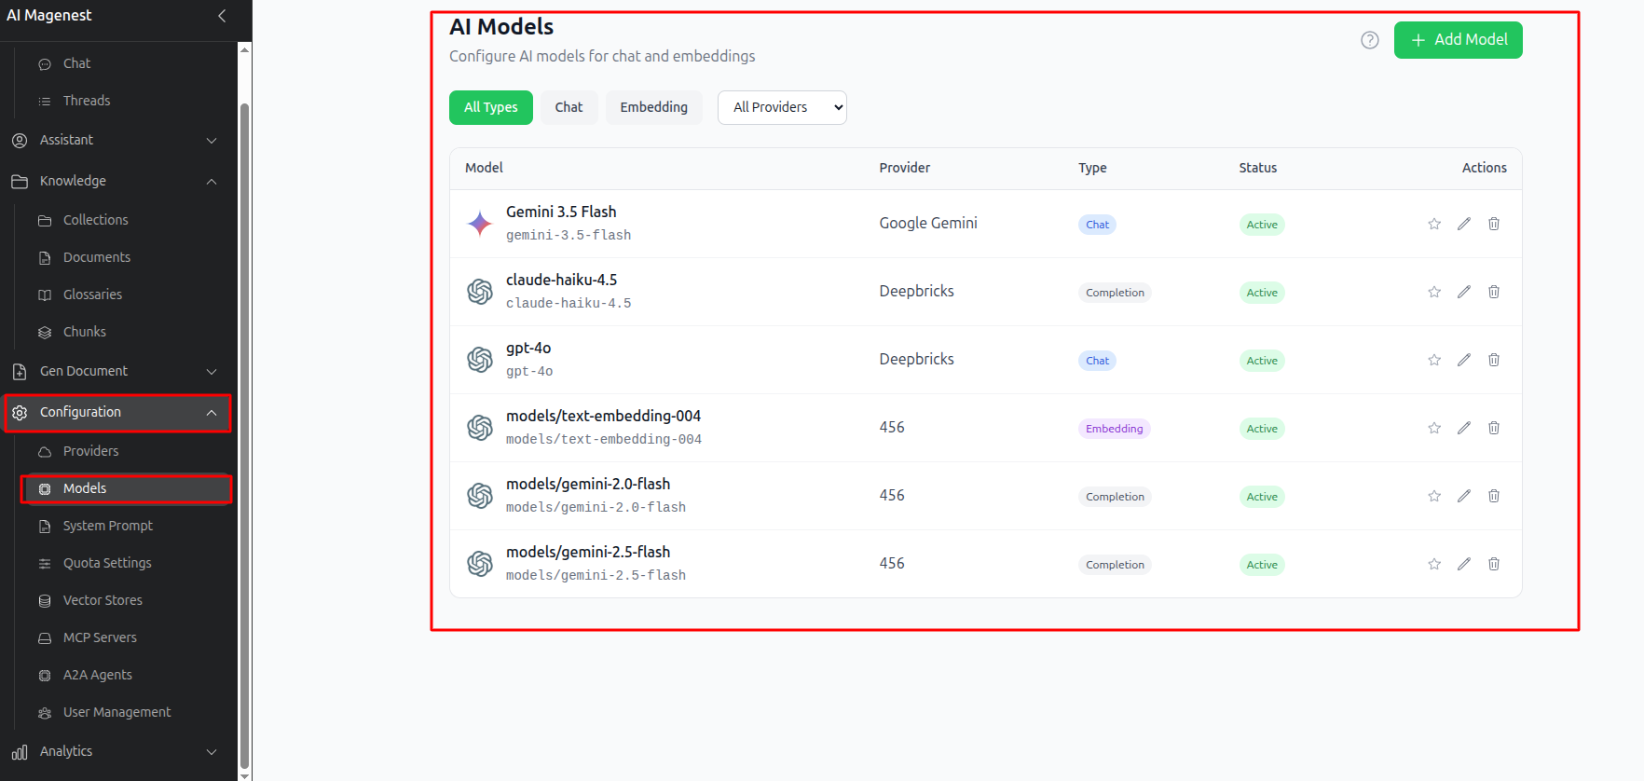Collapse the AI Magenest sidebar
The image size is (1644, 781).
click(222, 16)
